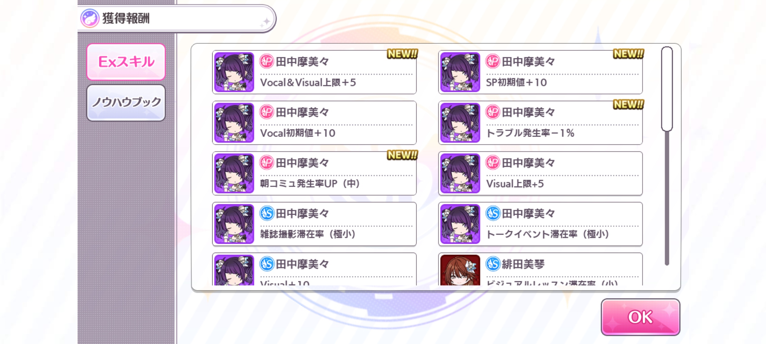The height and width of the screenshot is (344, 766).
Task: Tap the blue S icon beside 緋田美琴
Action: tap(492, 264)
